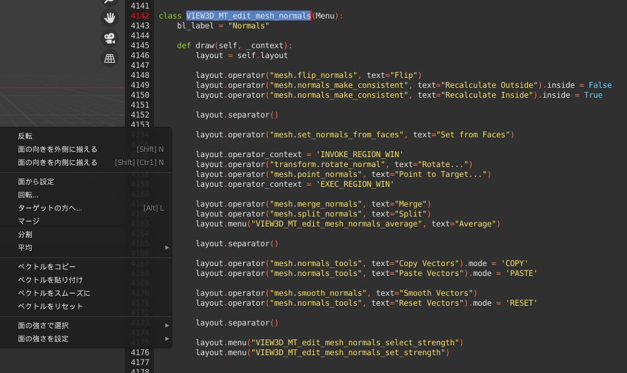Choose 反転 menu entry
627x373 pixels.
pos(86,136)
